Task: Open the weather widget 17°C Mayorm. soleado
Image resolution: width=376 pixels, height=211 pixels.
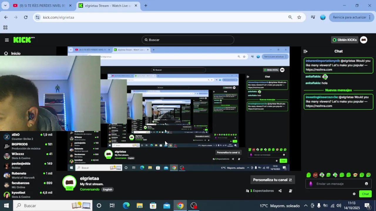Action: (280, 206)
